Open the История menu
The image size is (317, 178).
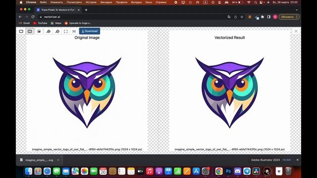[x=91, y=2]
